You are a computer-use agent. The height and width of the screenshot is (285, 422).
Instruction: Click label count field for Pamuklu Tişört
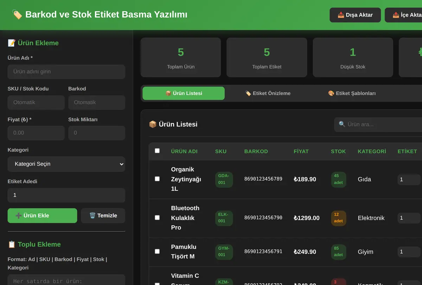coord(410,252)
